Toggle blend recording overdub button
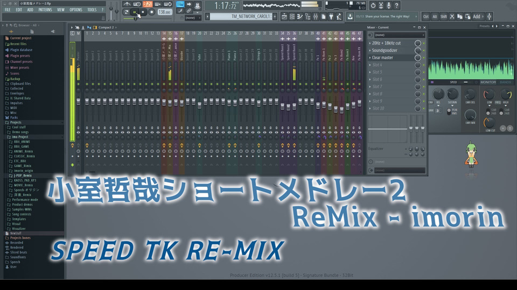 (x=158, y=4)
